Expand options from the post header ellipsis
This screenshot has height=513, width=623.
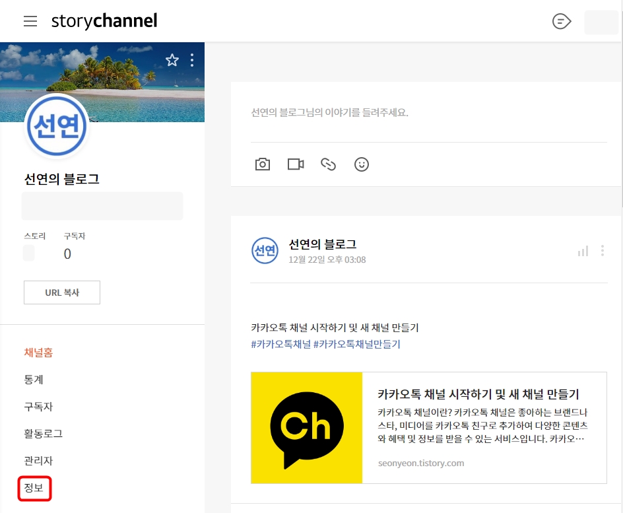point(602,251)
